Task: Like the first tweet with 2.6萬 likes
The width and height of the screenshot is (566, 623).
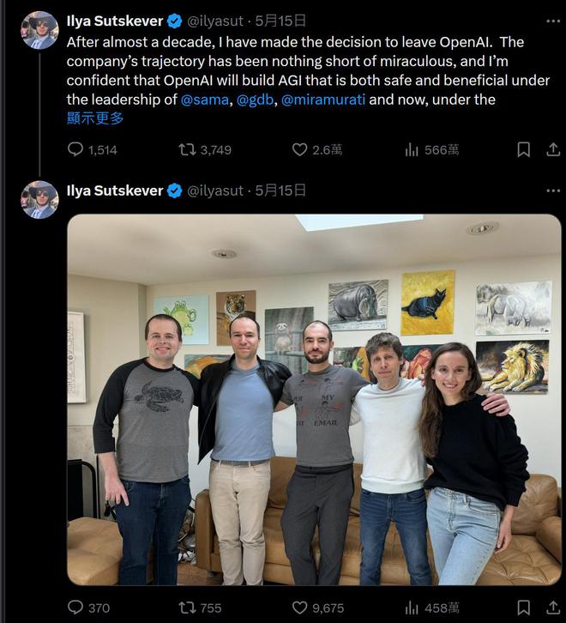Action: [317, 150]
